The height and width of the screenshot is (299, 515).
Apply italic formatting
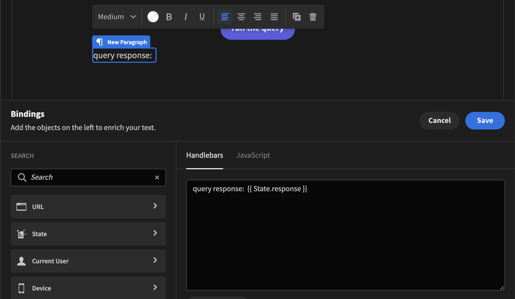point(186,17)
